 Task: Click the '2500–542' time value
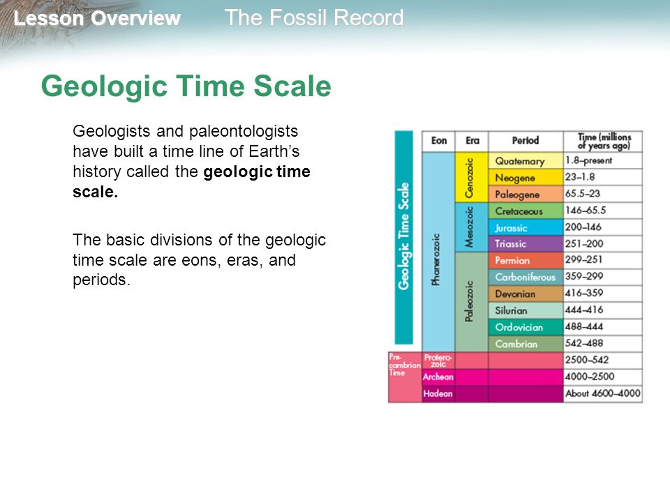coord(587,360)
